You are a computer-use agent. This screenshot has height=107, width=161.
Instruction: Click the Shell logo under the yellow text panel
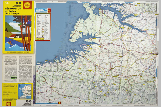(x=8, y=104)
